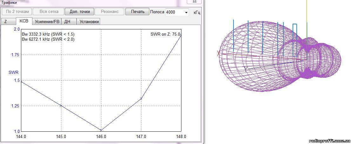This screenshot has width=352, height=144.
Task: Click the SWR curve marker at 147.0
Action: (141, 98)
